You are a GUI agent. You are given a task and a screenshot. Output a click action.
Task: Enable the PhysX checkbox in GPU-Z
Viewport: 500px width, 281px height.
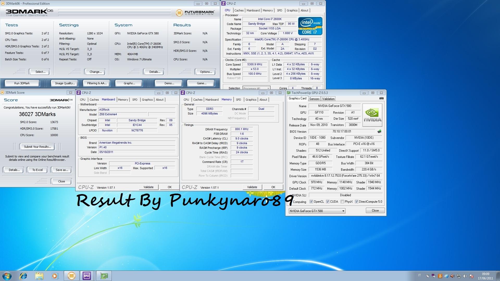point(342,202)
